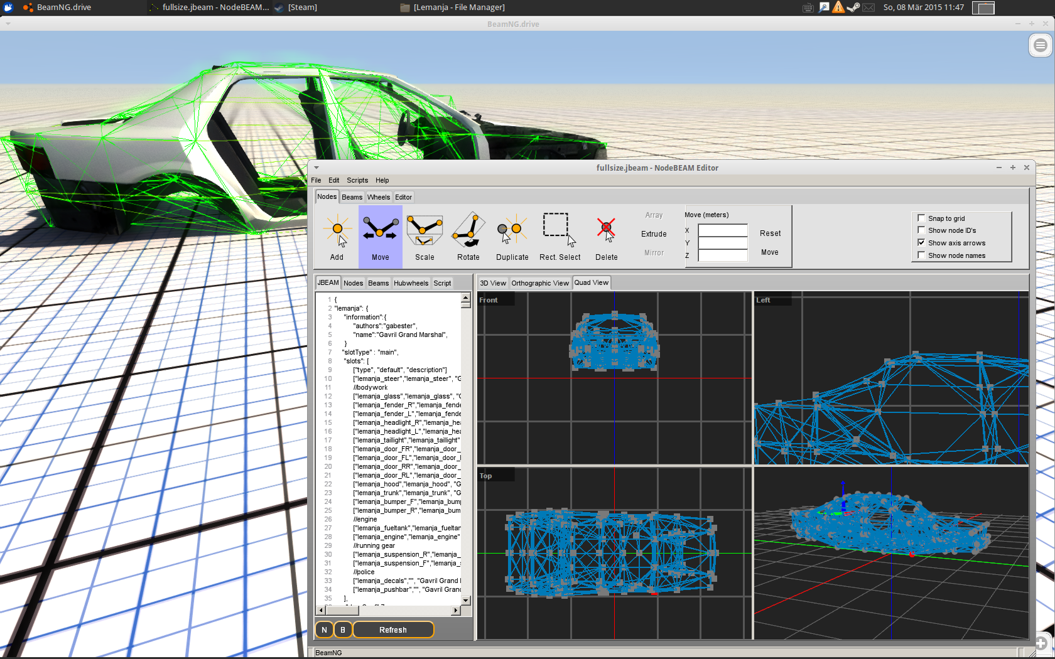Select the Delete node tool

(x=607, y=237)
